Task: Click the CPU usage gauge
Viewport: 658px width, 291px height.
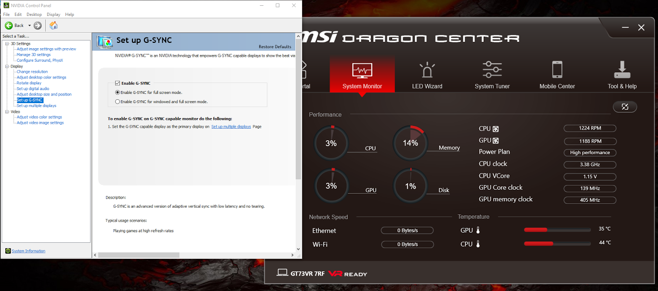Action: (331, 144)
